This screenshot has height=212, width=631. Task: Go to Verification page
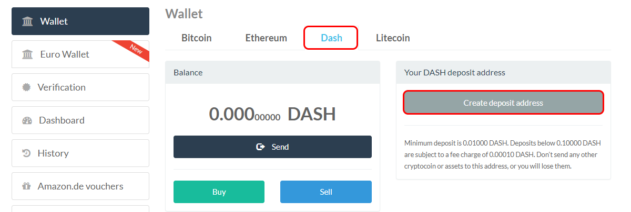coord(80,87)
